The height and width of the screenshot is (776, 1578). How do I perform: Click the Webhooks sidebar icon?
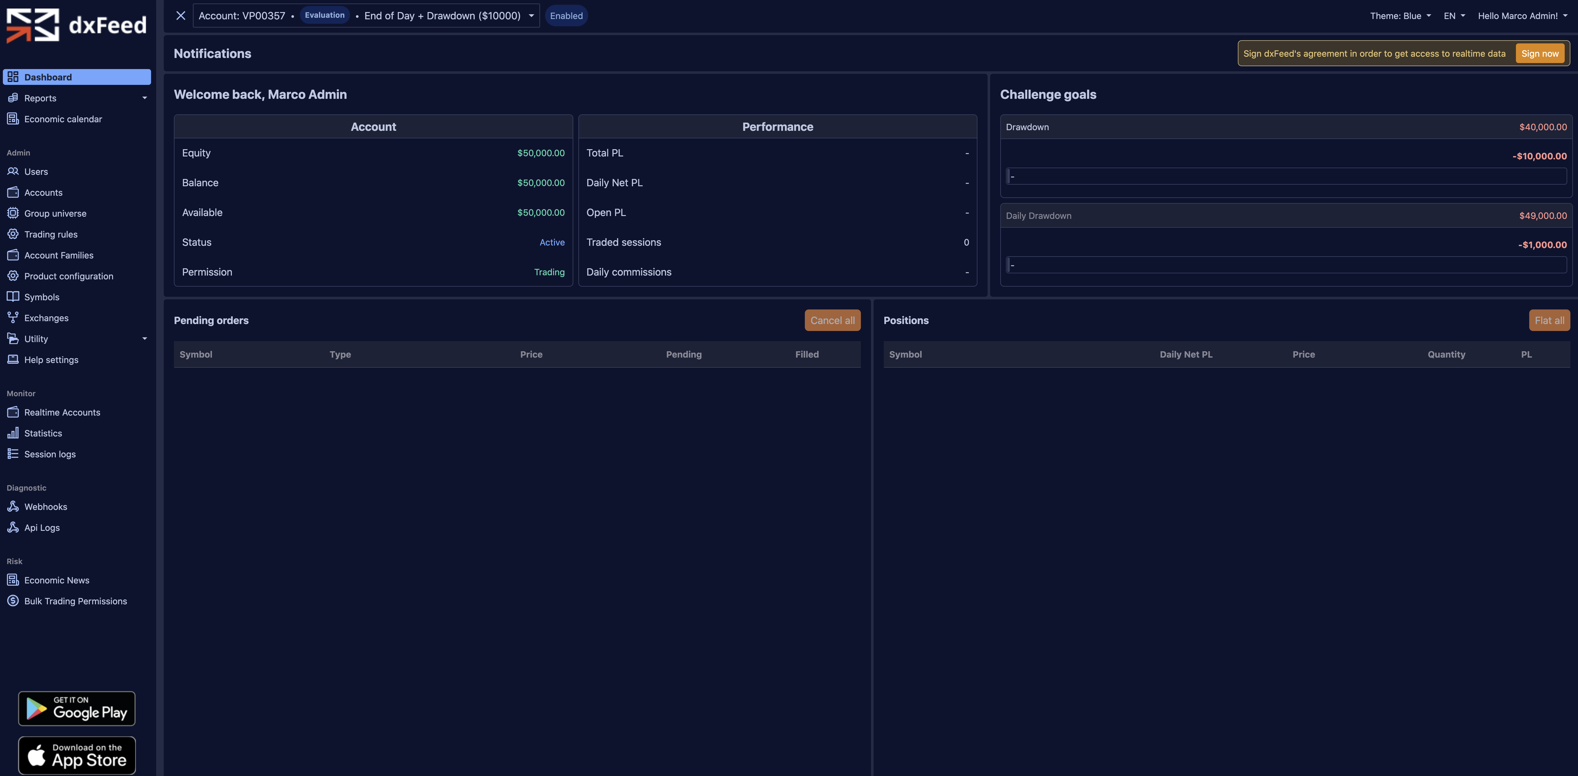tap(13, 506)
